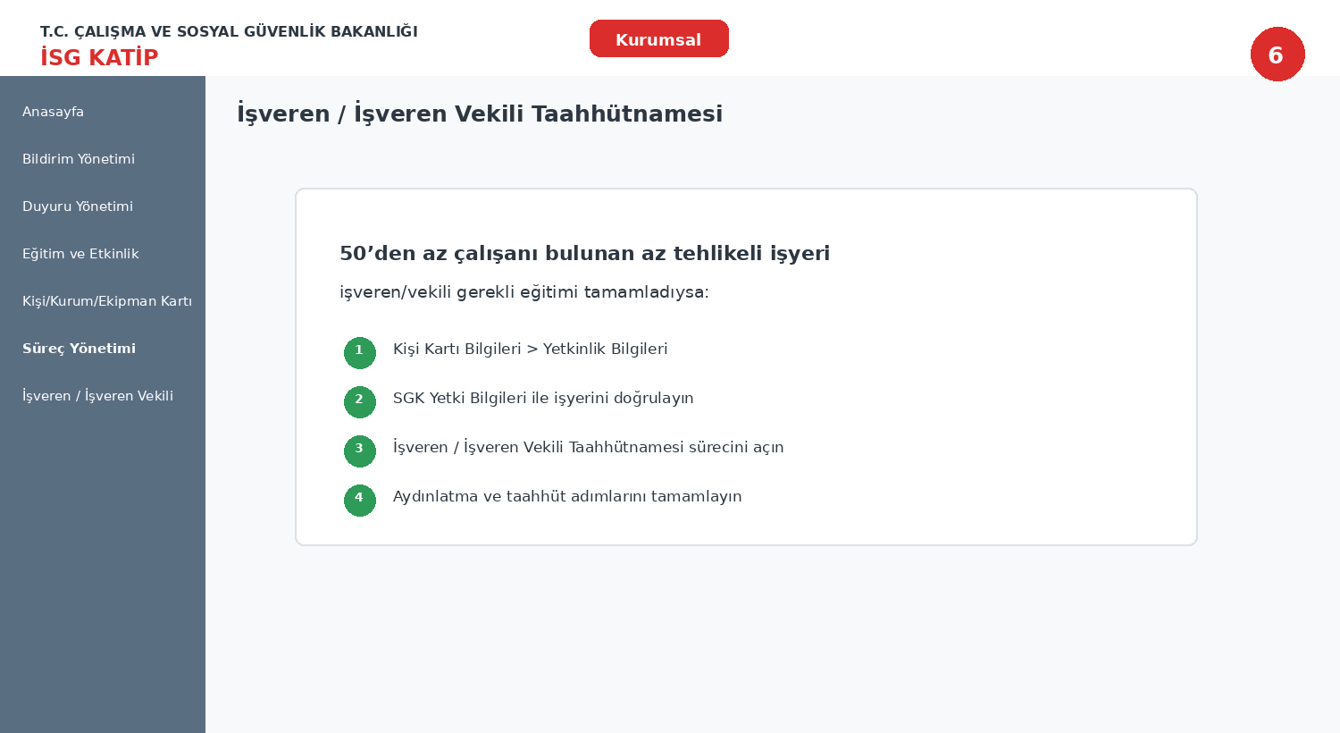Click "işveren/vekili gerekli eğitimi tamamladıysa:" text
The image size is (1340, 733).
coord(524,292)
